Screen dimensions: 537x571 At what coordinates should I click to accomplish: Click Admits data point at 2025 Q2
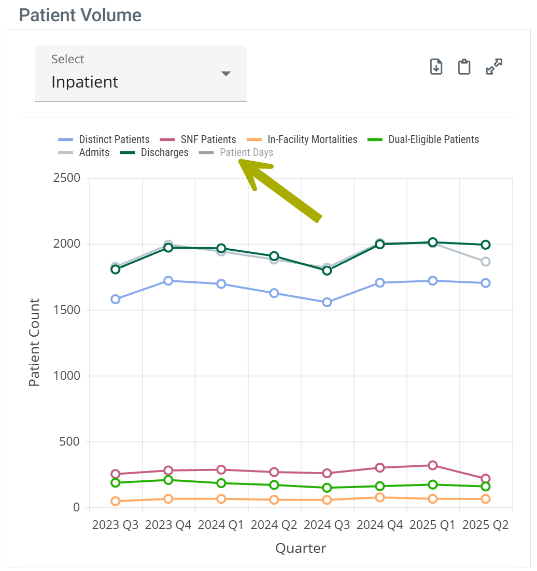click(486, 262)
